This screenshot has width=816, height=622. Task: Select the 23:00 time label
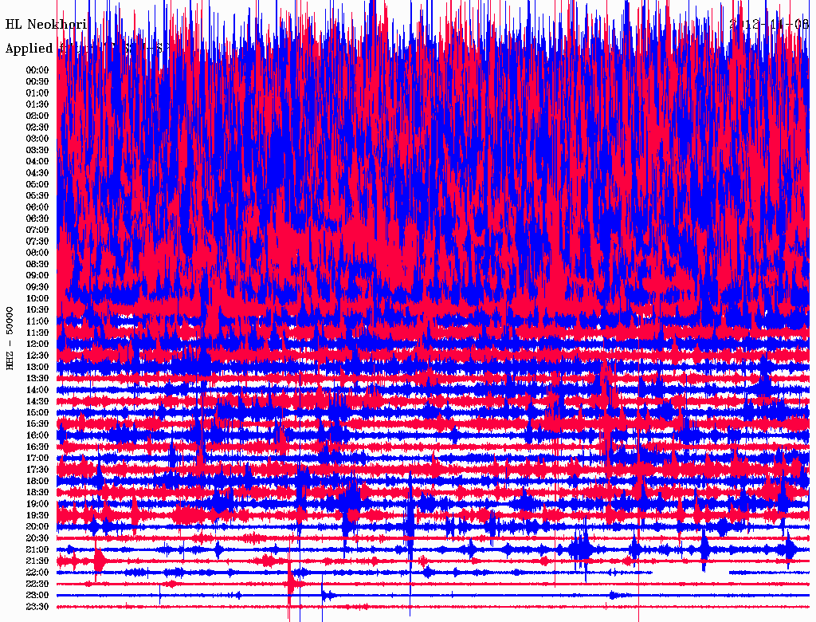37,596
